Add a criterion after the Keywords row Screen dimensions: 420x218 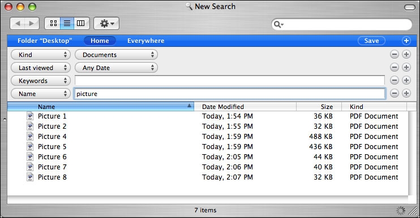pos(406,80)
